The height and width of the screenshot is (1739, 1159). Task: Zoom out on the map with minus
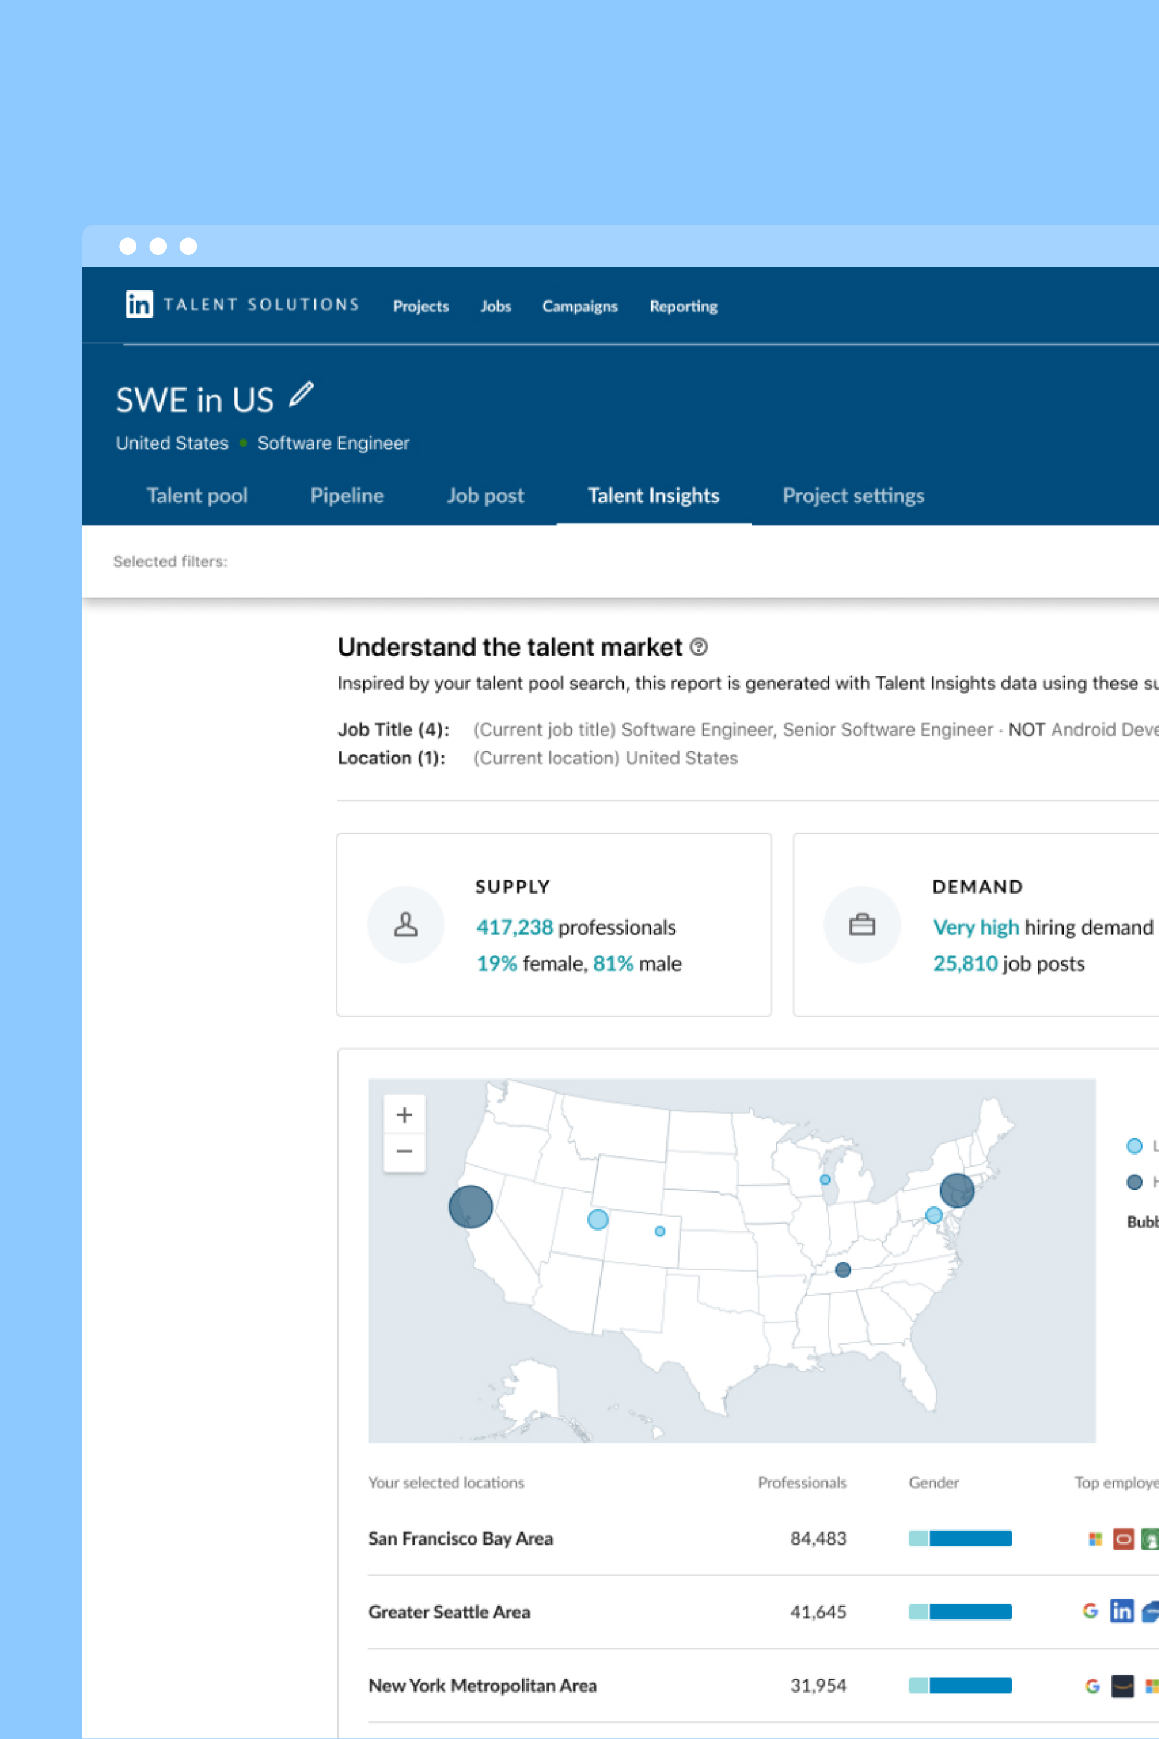(x=404, y=1151)
